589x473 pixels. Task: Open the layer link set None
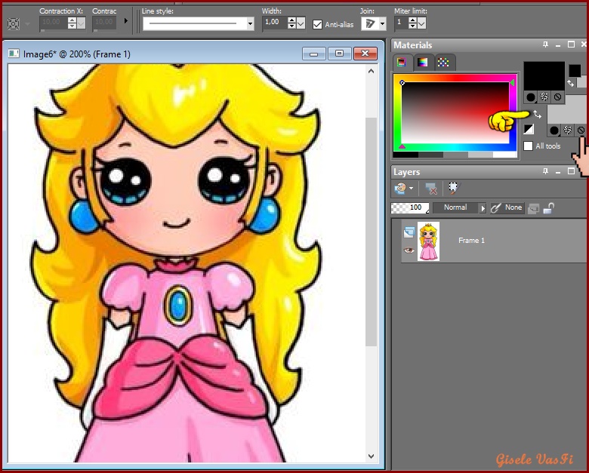point(507,207)
